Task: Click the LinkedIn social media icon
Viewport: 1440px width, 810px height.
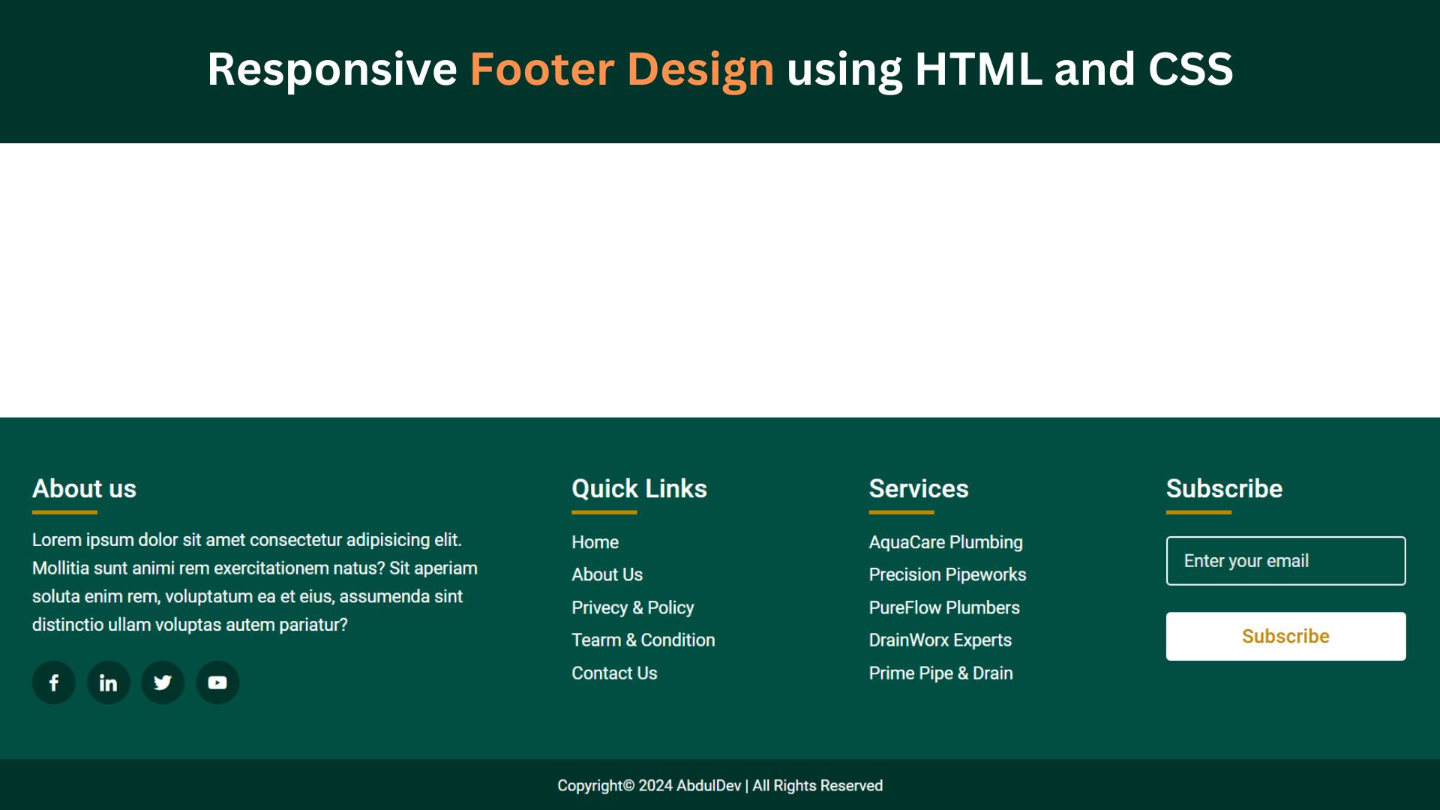Action: pyautogui.click(x=108, y=682)
